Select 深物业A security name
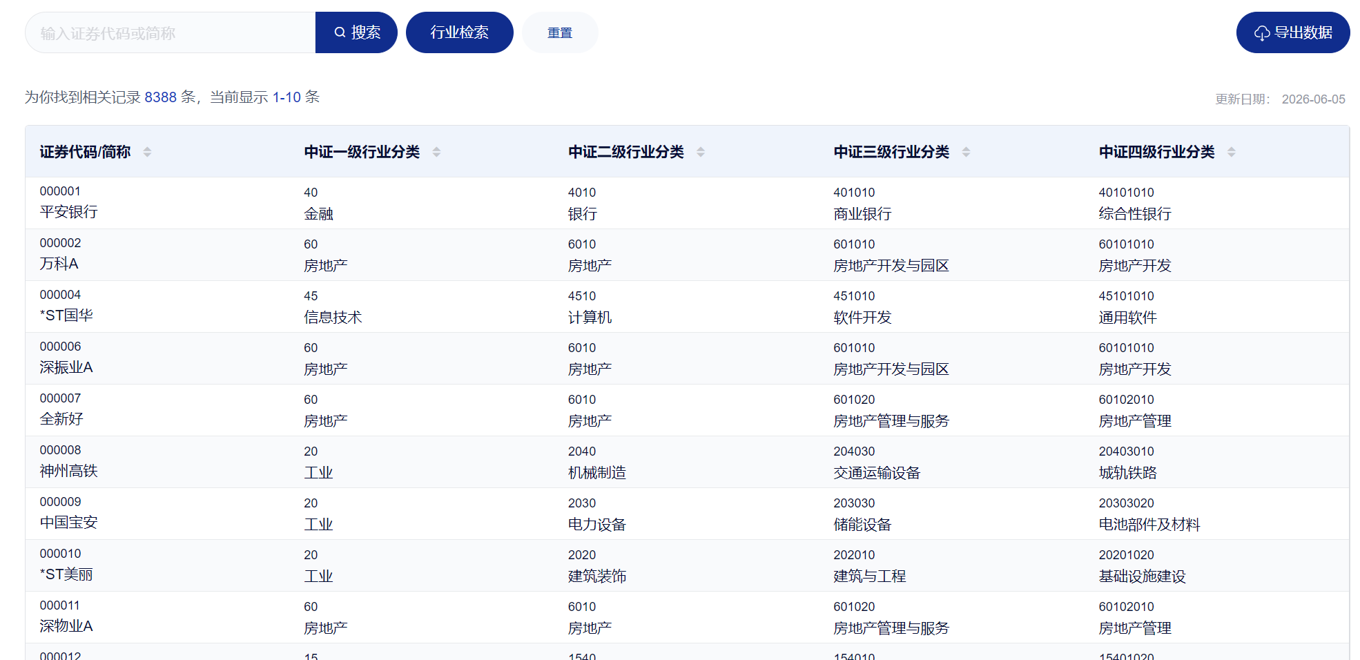Viewport: 1360px width, 660px height. 66,626
